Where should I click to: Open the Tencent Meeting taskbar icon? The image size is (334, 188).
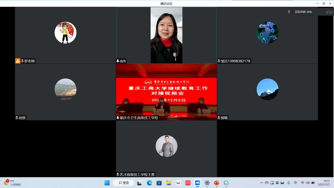click(197, 183)
